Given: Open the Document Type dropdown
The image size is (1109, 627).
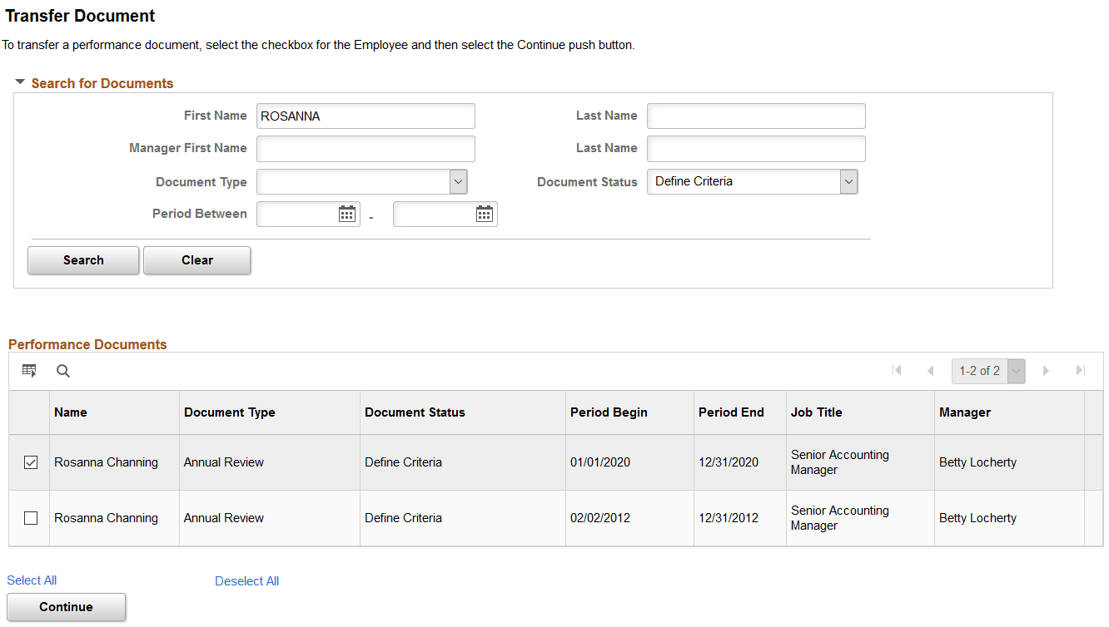Looking at the screenshot, I should click(458, 182).
